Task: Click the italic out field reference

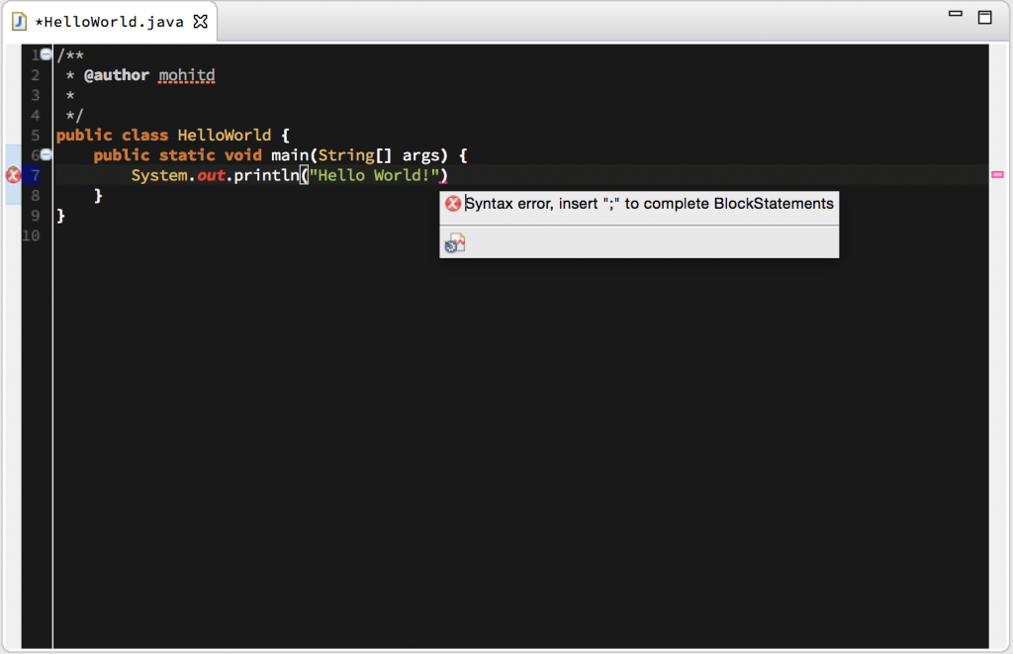Action: [x=211, y=175]
